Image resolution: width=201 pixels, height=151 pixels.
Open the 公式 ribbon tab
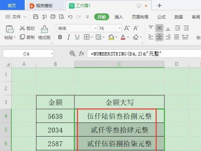[162, 17]
